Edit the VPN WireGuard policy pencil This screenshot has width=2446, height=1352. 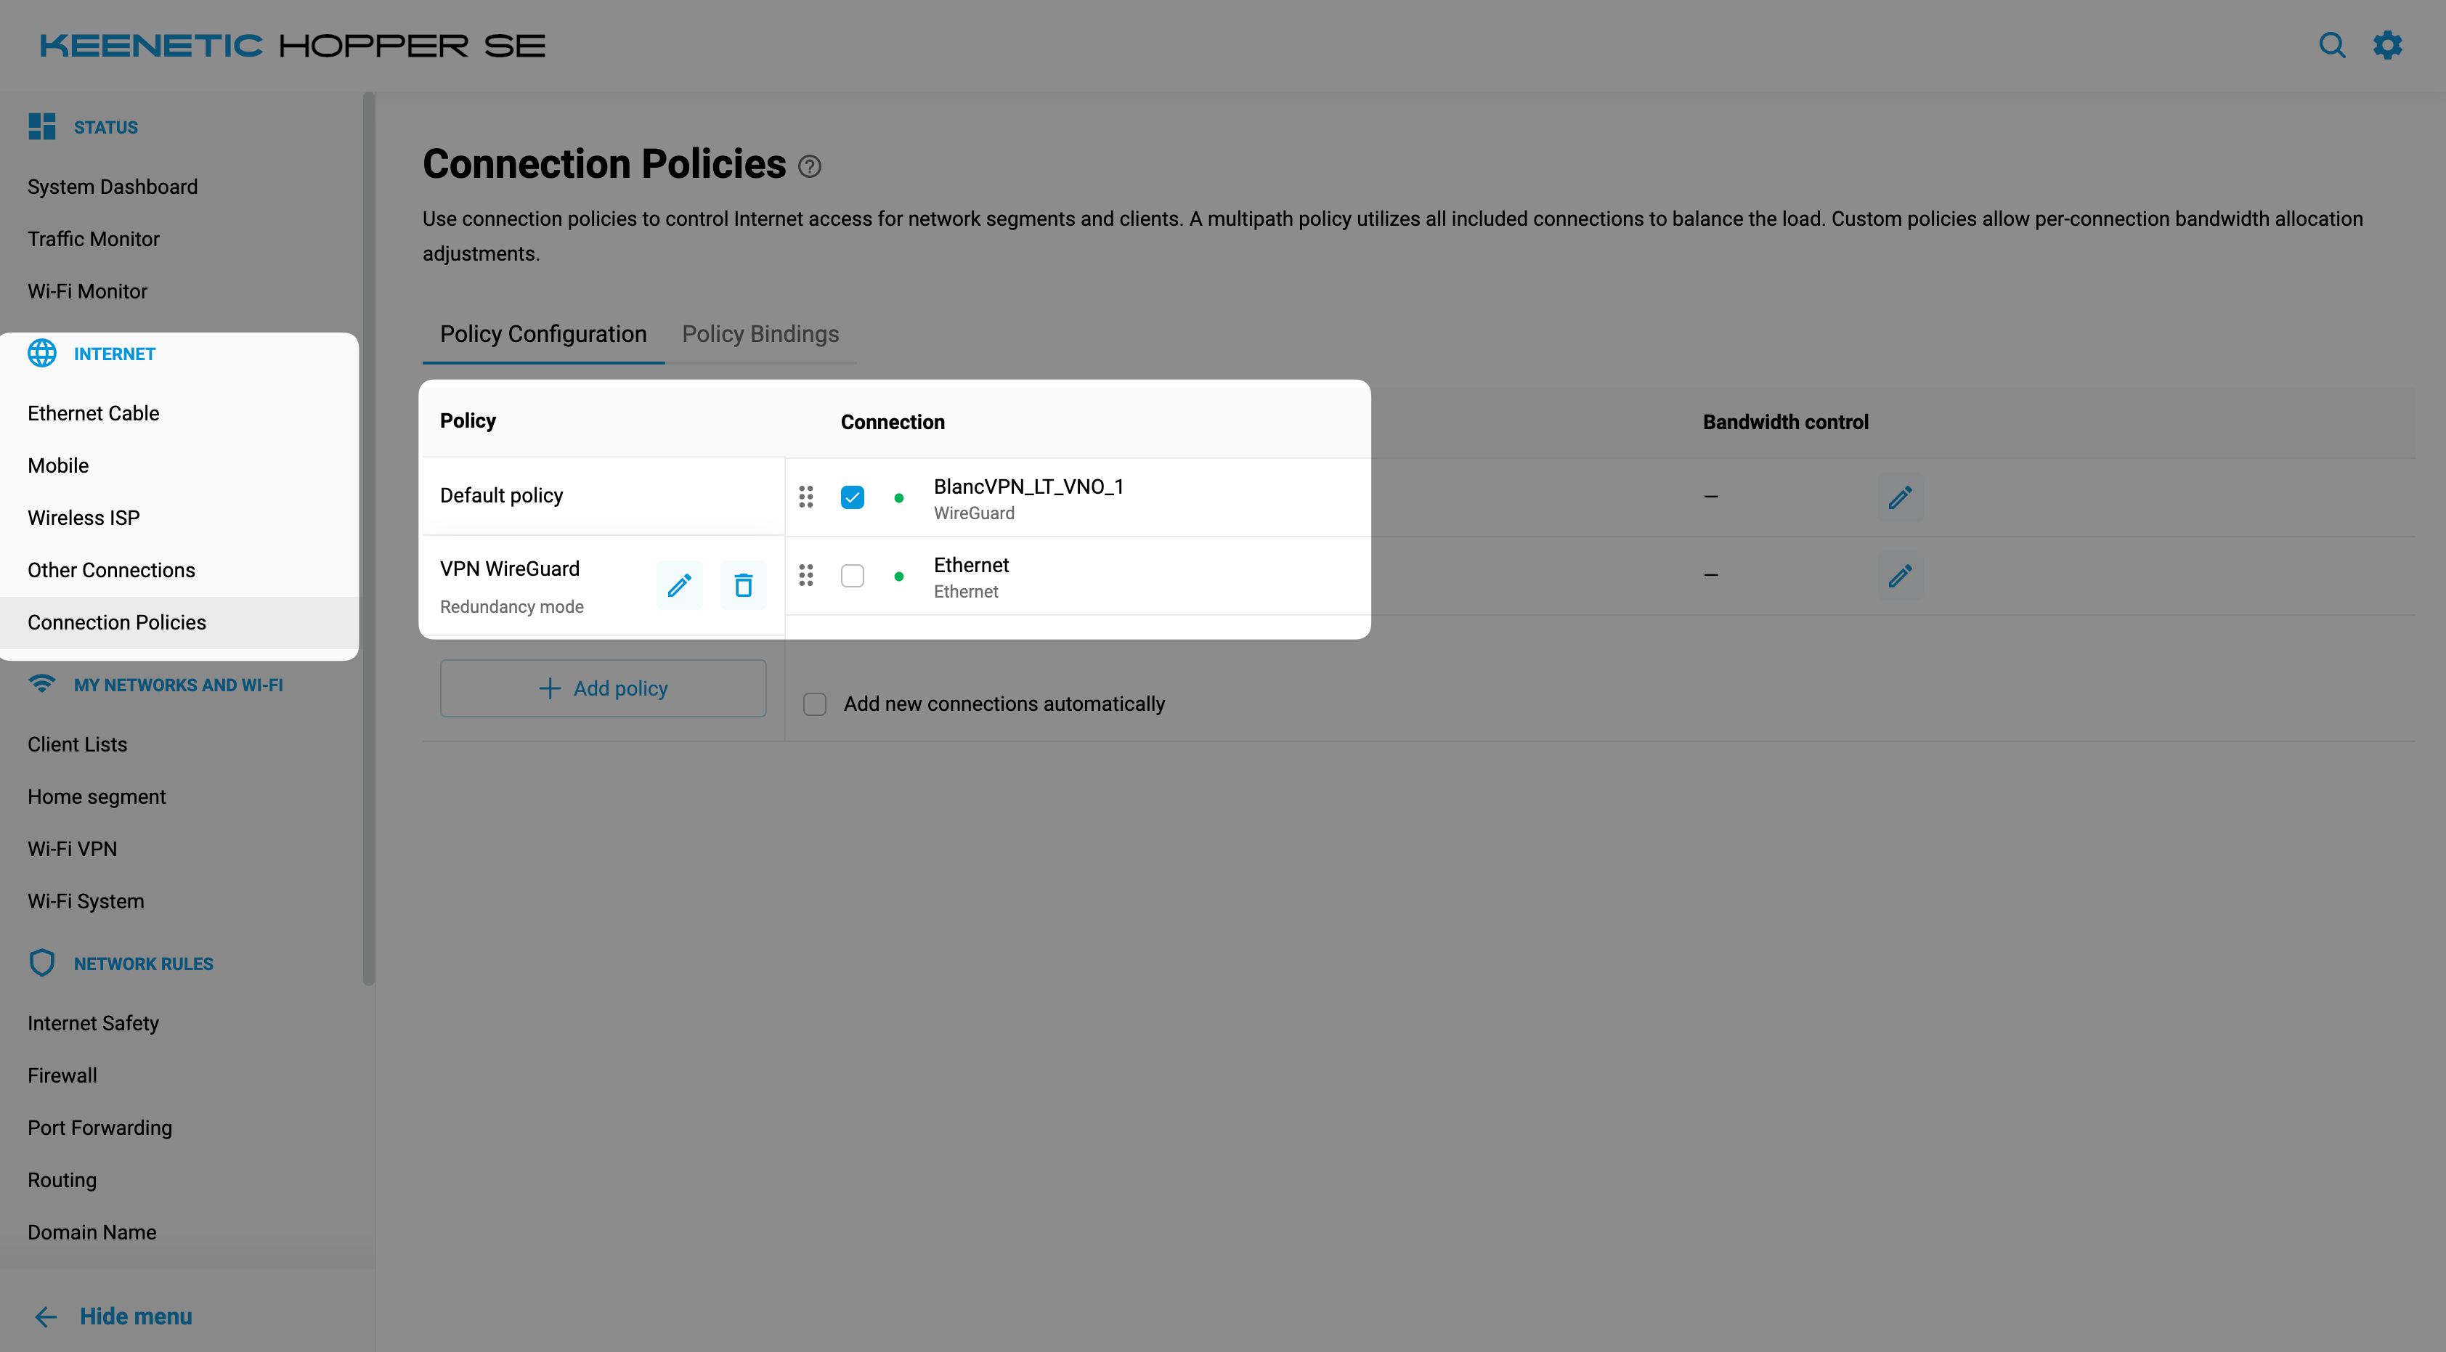pyautogui.click(x=679, y=585)
